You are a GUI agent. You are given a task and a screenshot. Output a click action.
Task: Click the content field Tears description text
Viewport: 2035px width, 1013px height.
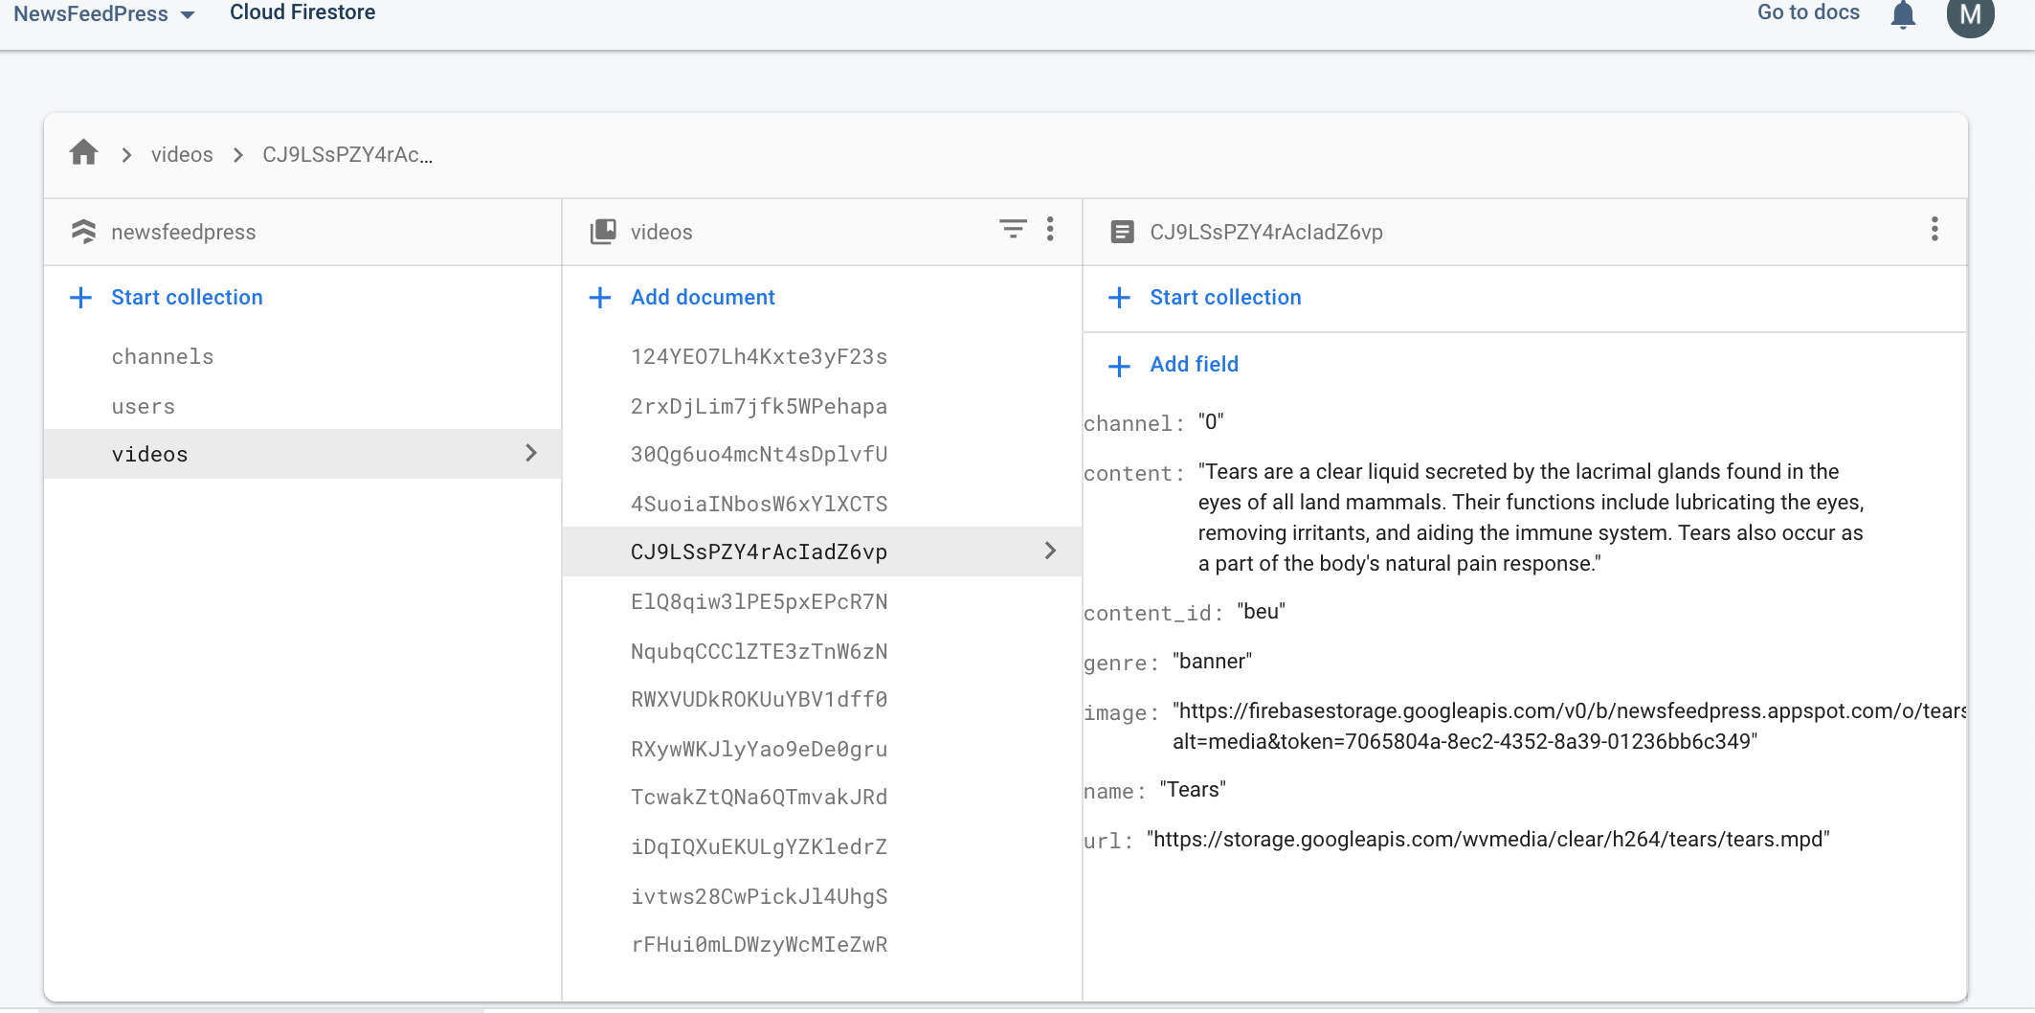pos(1531,517)
